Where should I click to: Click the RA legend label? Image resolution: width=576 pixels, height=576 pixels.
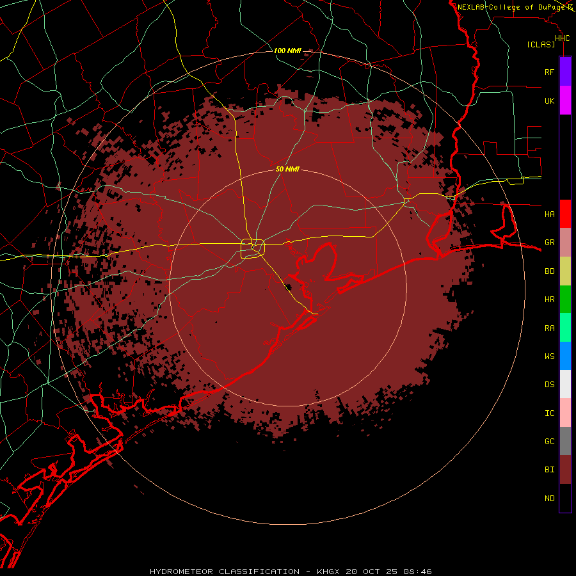549,328
